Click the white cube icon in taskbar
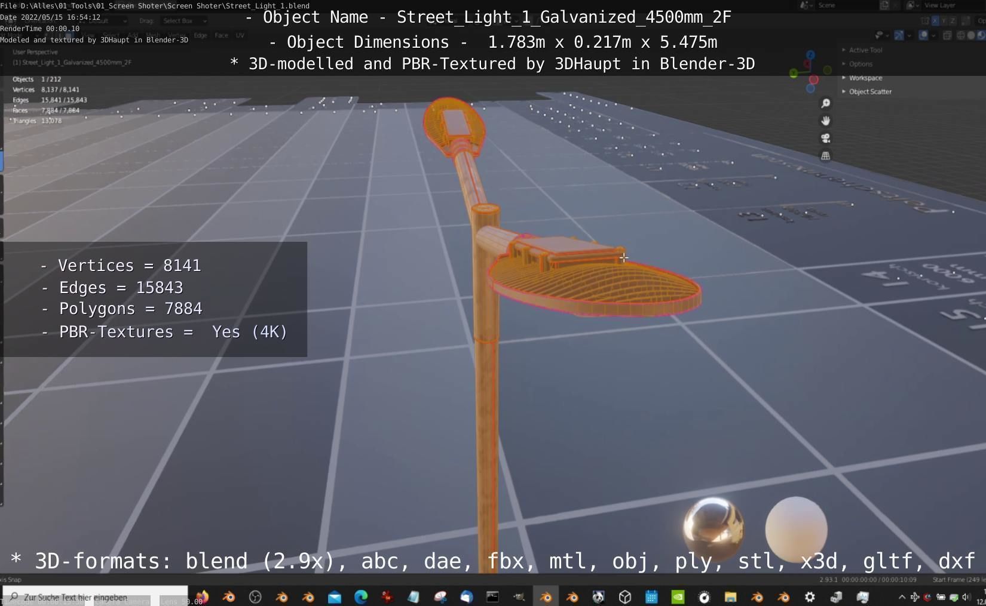 [625, 596]
